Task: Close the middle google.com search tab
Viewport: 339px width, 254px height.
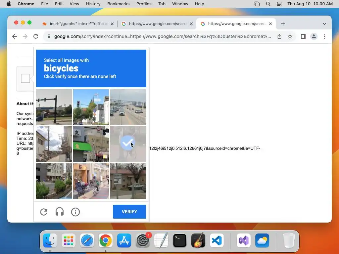Action: (x=191, y=24)
